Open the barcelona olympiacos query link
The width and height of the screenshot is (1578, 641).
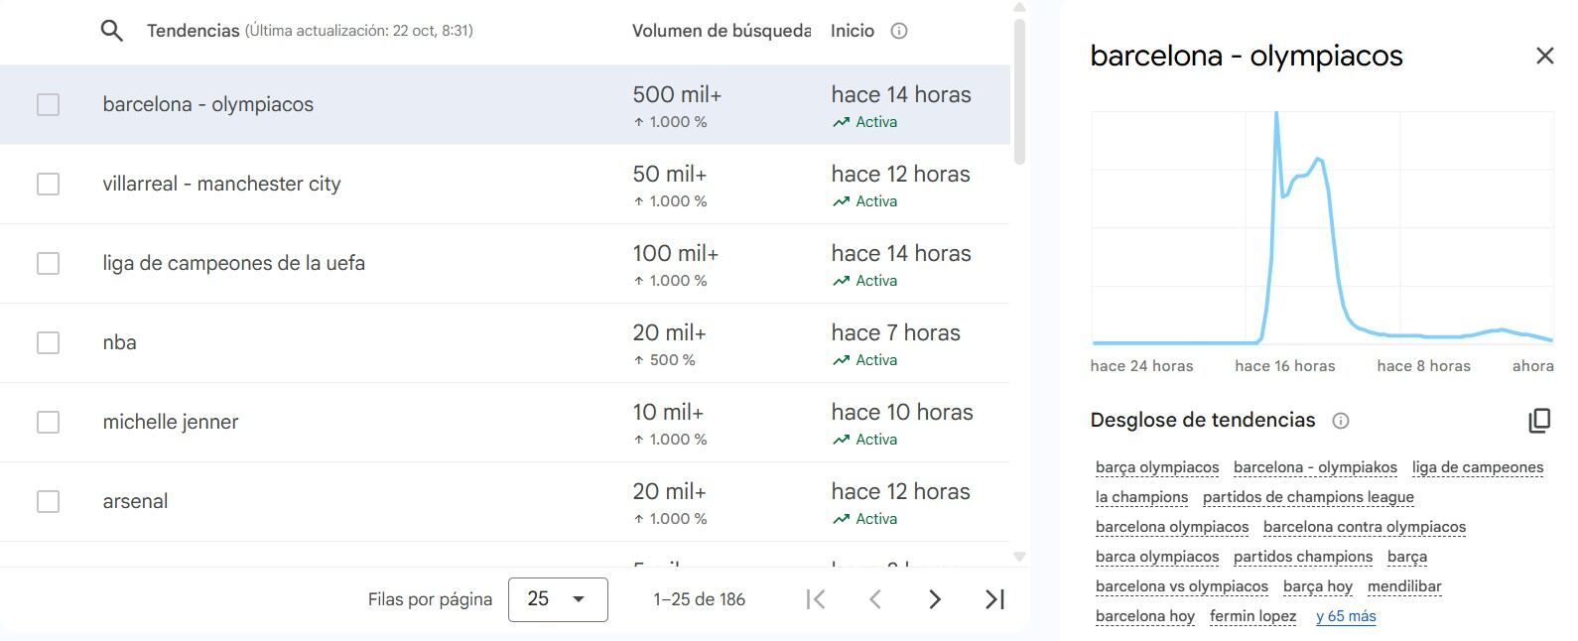(1172, 527)
